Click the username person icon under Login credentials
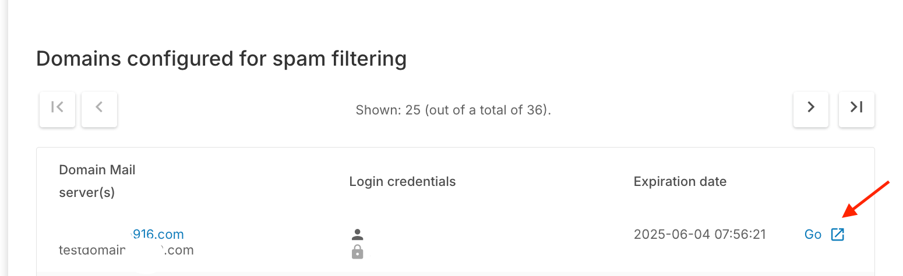Viewport: 903px width, 276px height. click(x=358, y=235)
